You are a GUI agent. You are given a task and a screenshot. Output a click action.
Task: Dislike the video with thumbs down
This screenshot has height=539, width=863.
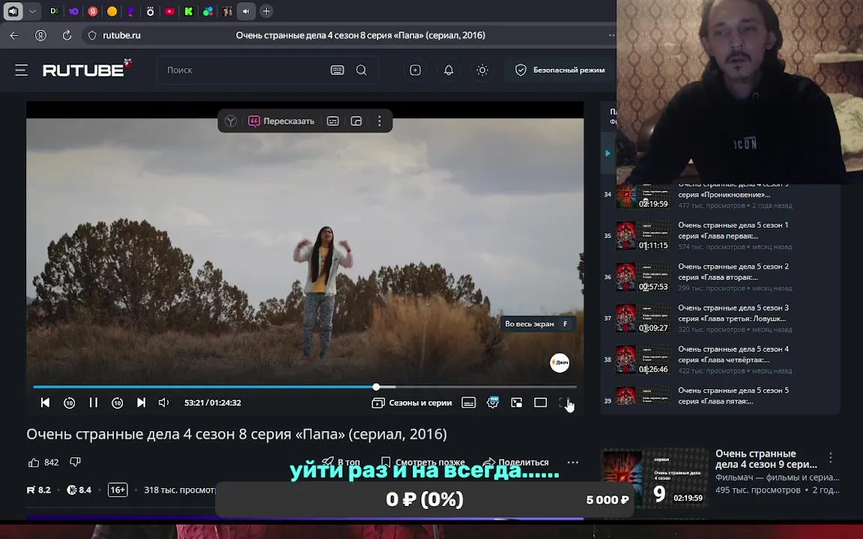(x=76, y=462)
